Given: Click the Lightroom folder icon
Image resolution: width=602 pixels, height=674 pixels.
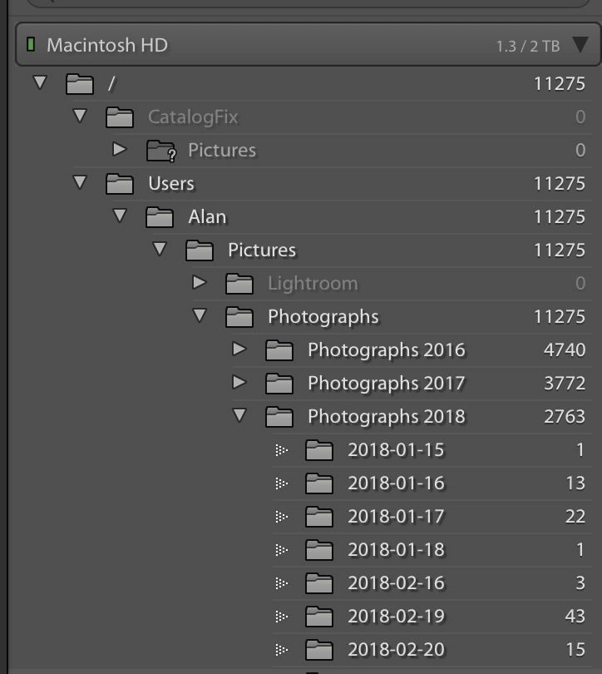Looking at the screenshot, I should click(239, 284).
